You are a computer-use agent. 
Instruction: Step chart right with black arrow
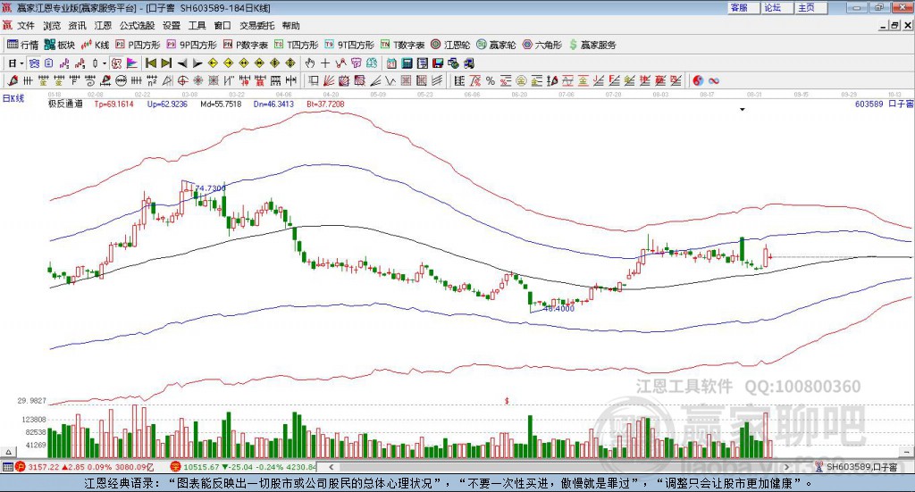[x=197, y=63]
